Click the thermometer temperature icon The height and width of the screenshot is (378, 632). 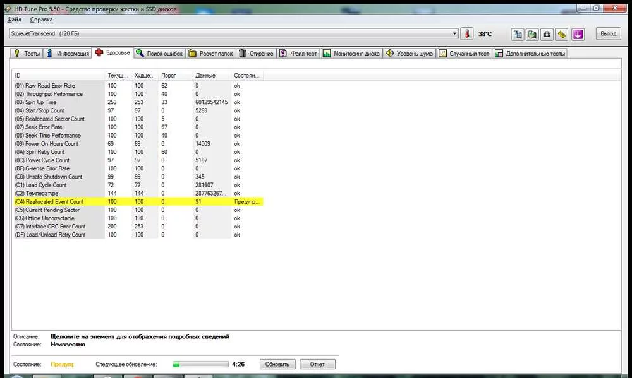point(467,33)
